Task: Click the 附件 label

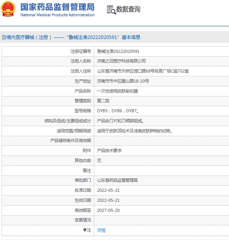Action: pyautogui.click(x=87, y=150)
